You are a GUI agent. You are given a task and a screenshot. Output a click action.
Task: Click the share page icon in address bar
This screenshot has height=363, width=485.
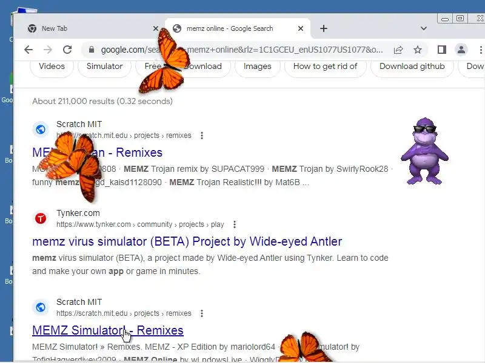click(398, 50)
